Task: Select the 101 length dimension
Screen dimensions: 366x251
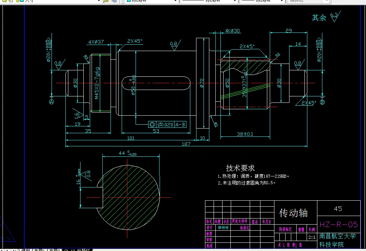Action: tap(131, 138)
